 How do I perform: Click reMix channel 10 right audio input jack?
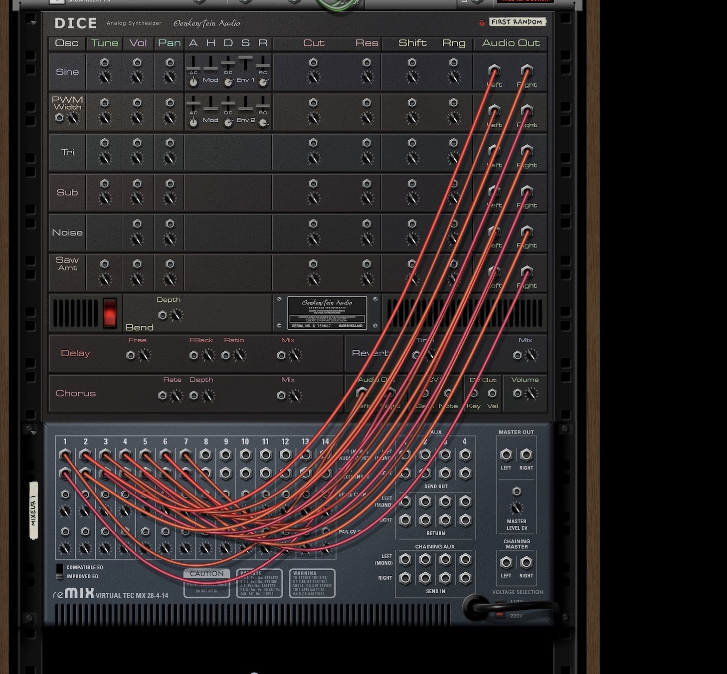tap(245, 473)
